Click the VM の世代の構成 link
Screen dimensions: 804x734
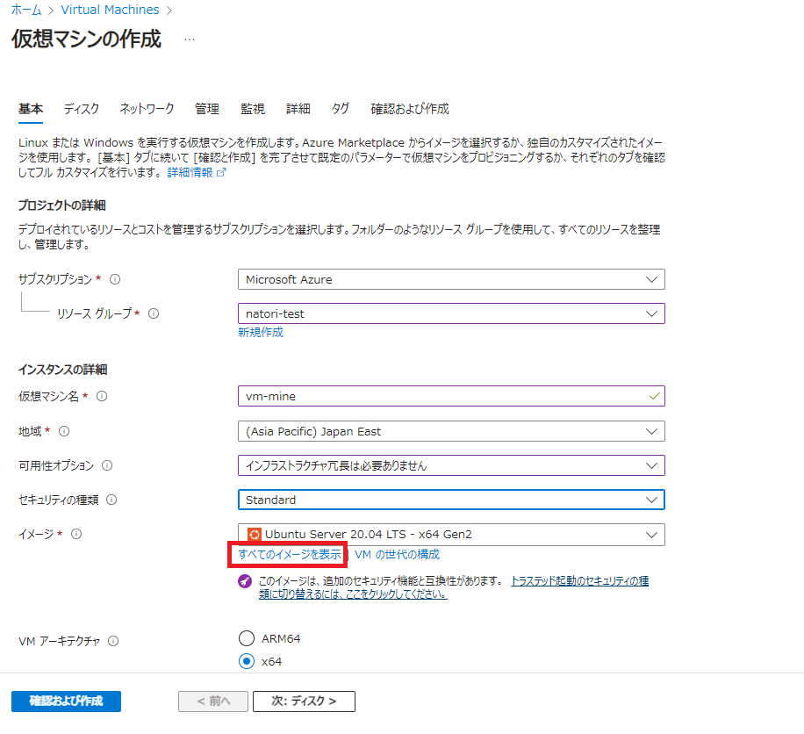click(397, 555)
